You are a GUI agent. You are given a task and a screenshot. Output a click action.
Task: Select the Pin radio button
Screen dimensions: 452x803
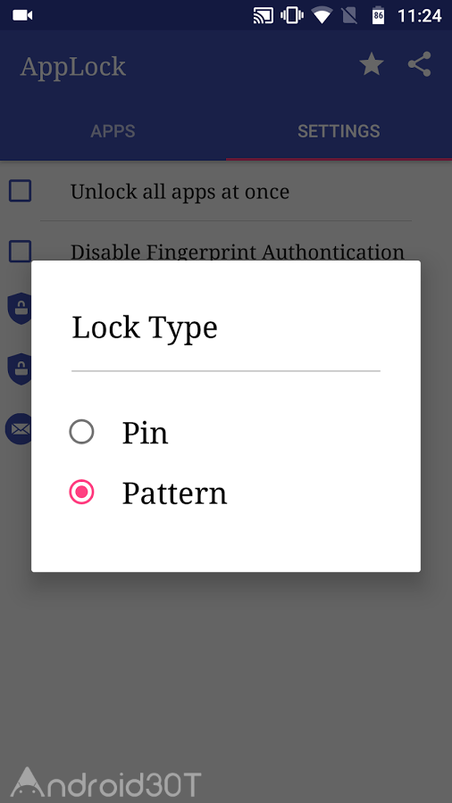point(81,432)
